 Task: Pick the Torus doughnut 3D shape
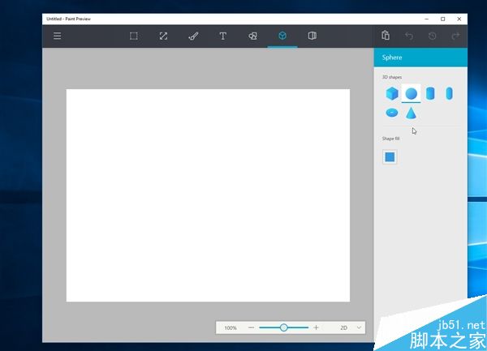coord(392,113)
